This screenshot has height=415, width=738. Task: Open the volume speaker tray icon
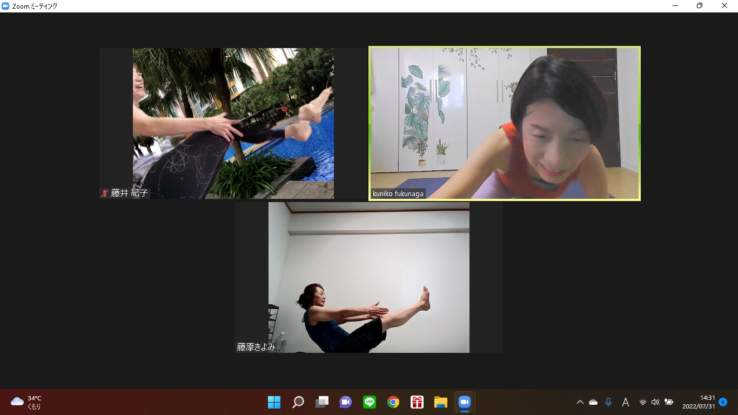tap(655, 402)
